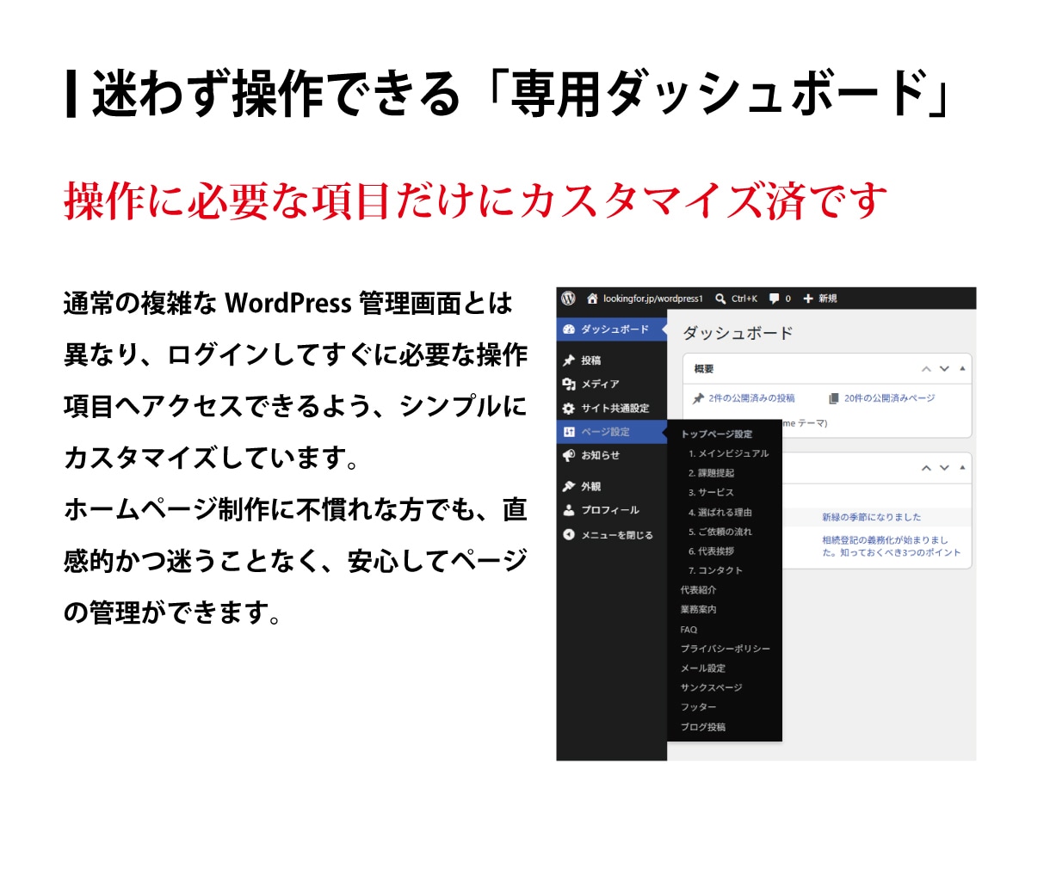Move 概要 widget up with up chevron
The width and height of the screenshot is (1050, 874).
click(926, 369)
